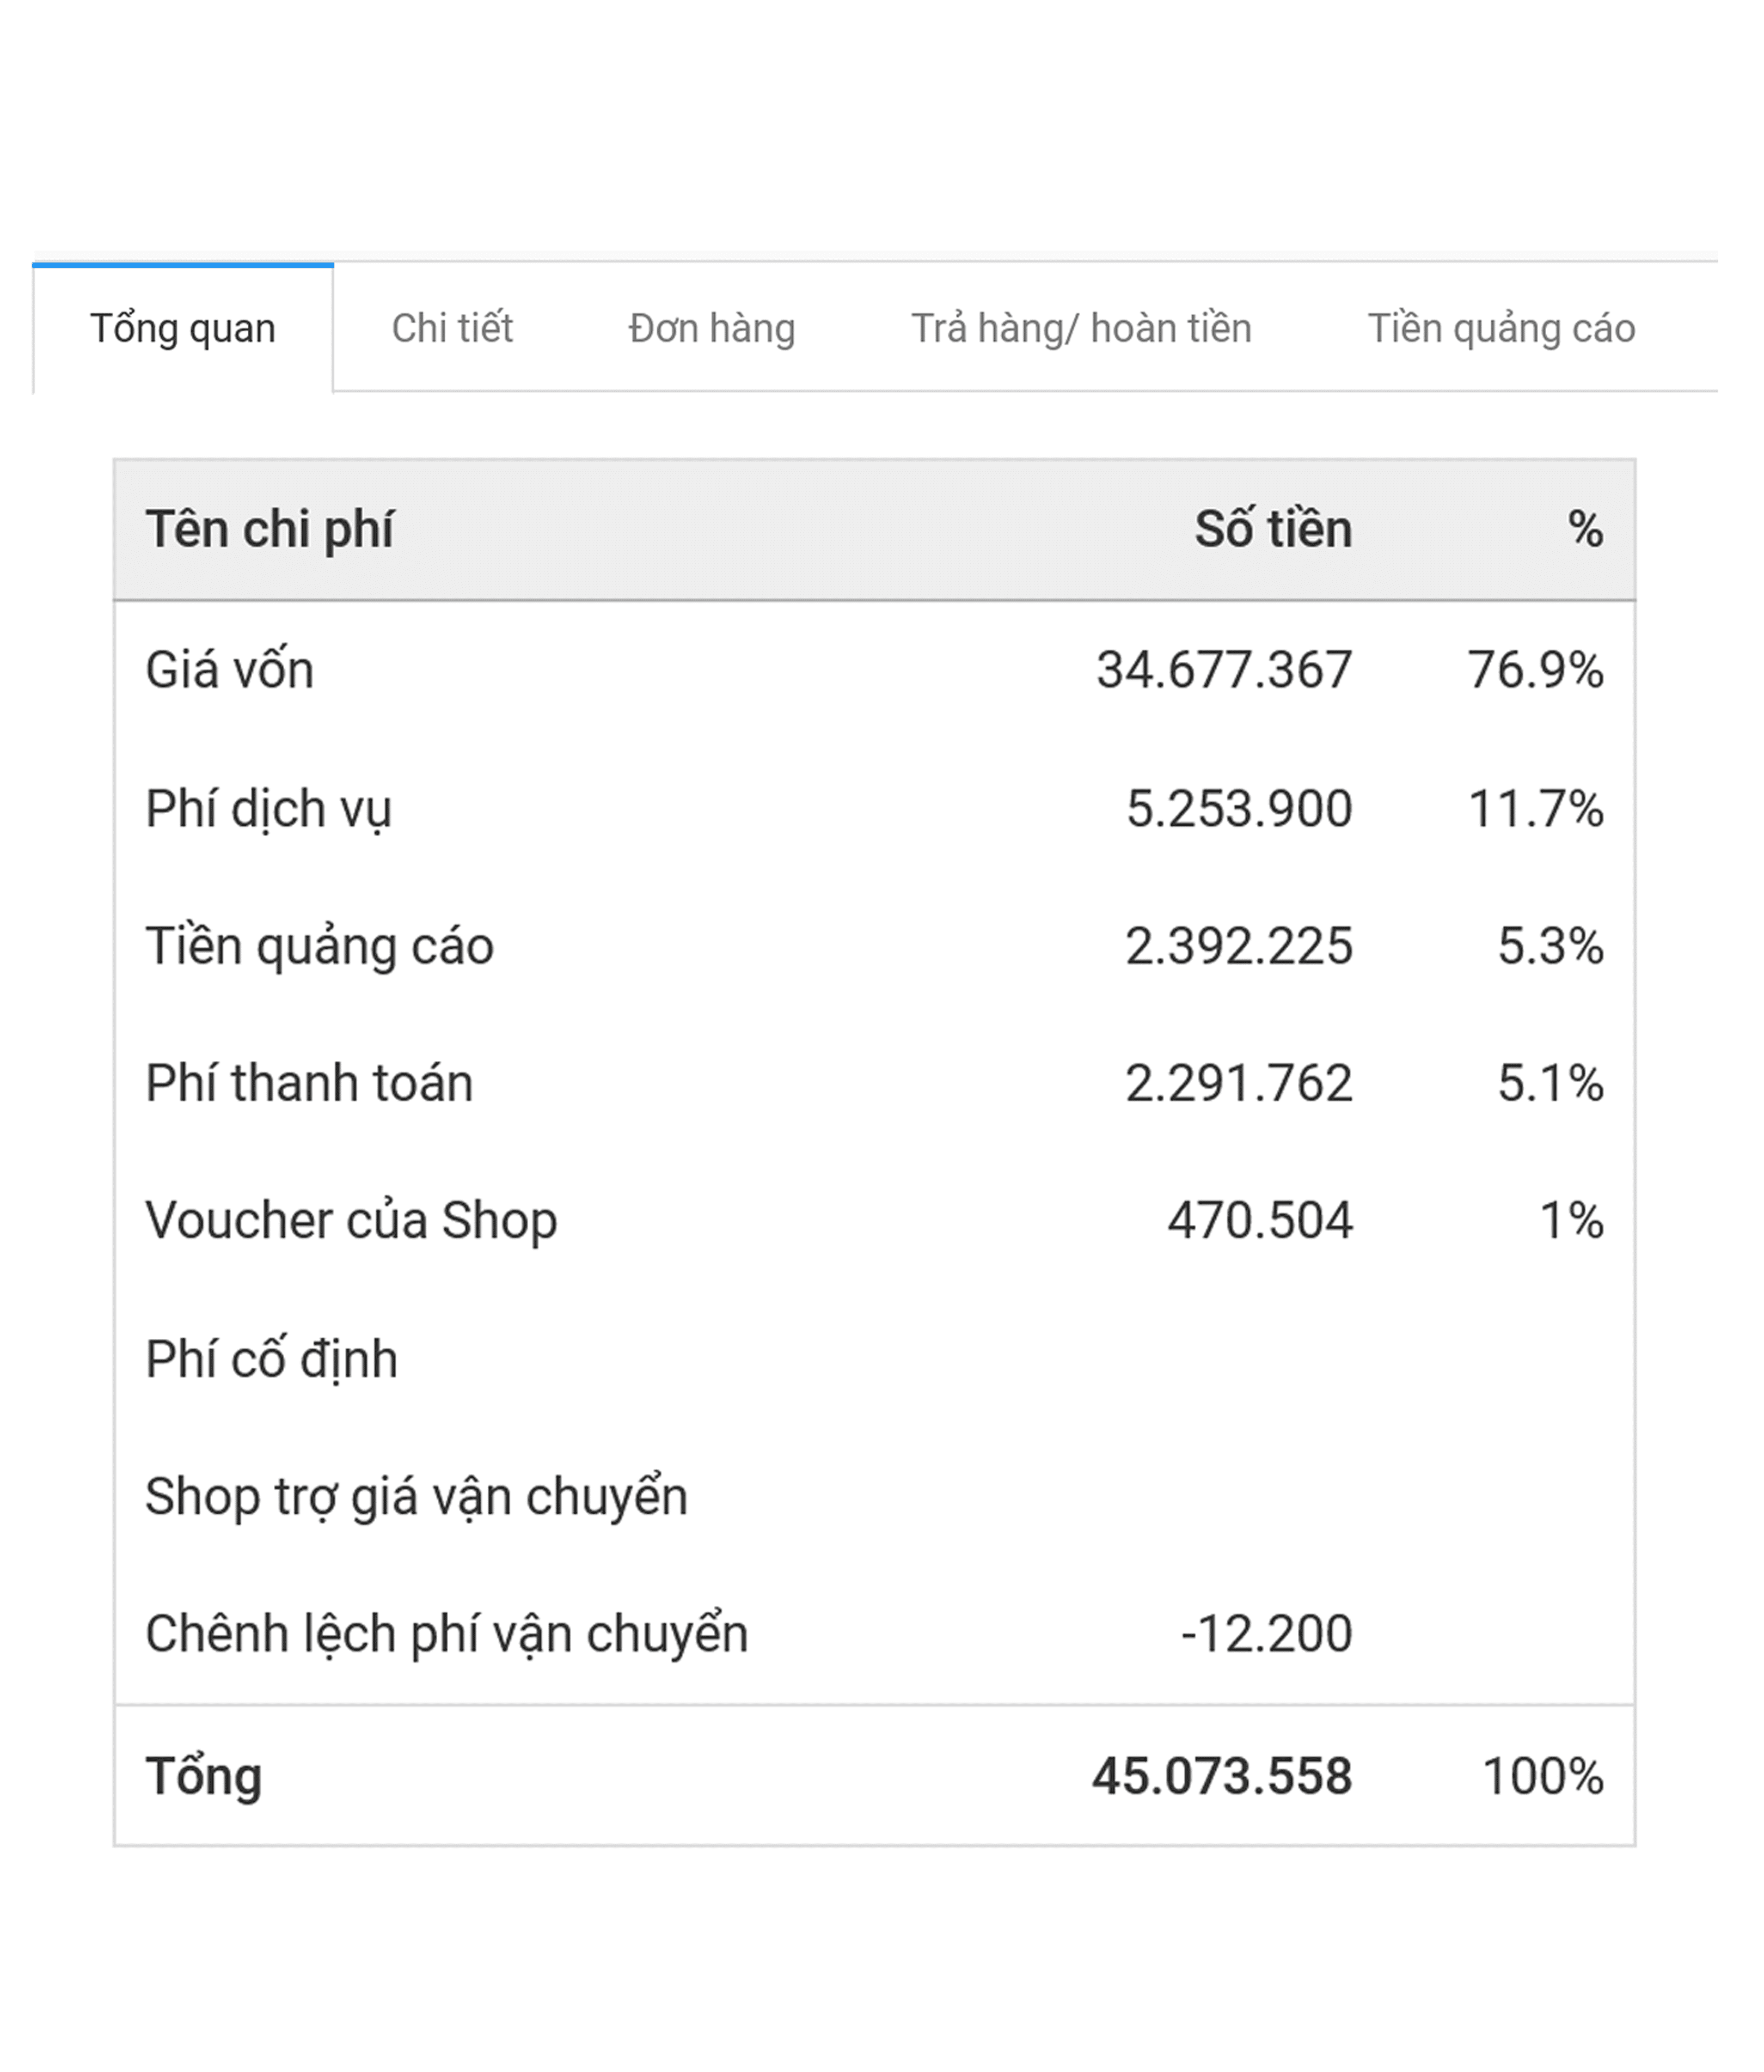The height and width of the screenshot is (2072, 1764).
Task: Open the Chi tiết tab
Action: click(x=452, y=329)
